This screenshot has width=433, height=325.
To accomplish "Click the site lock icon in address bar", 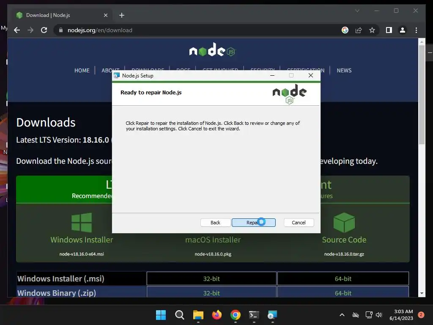I will (x=61, y=30).
